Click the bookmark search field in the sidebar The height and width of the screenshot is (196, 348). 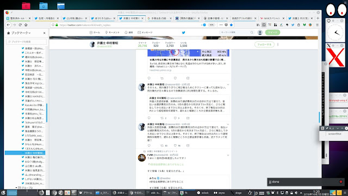(27, 41)
